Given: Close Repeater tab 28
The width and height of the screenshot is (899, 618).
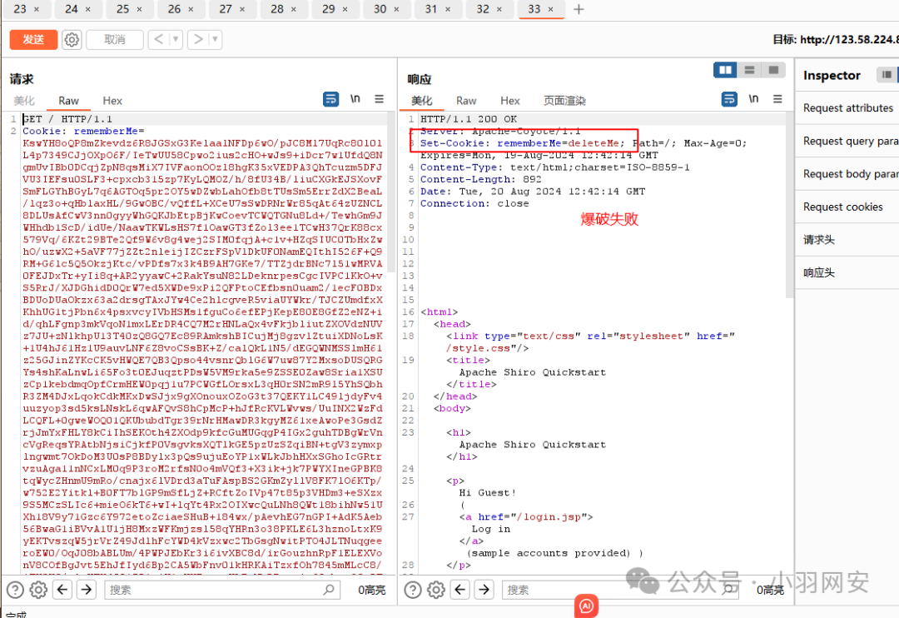Looking at the screenshot, I should (294, 9).
